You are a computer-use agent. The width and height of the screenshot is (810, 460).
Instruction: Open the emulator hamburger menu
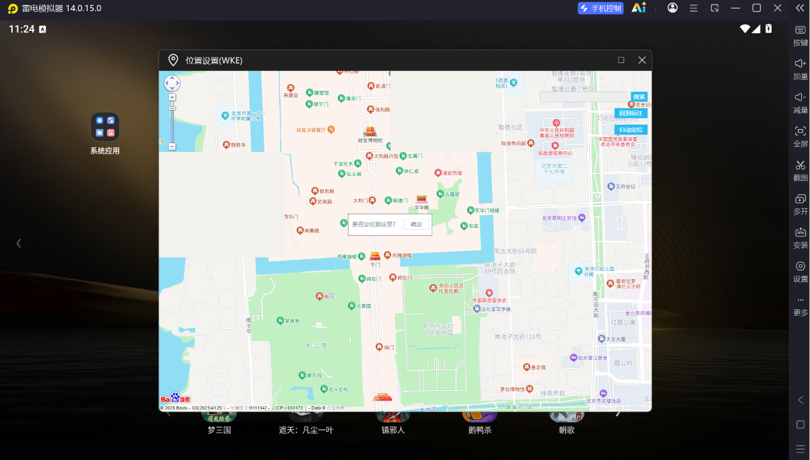[694, 8]
